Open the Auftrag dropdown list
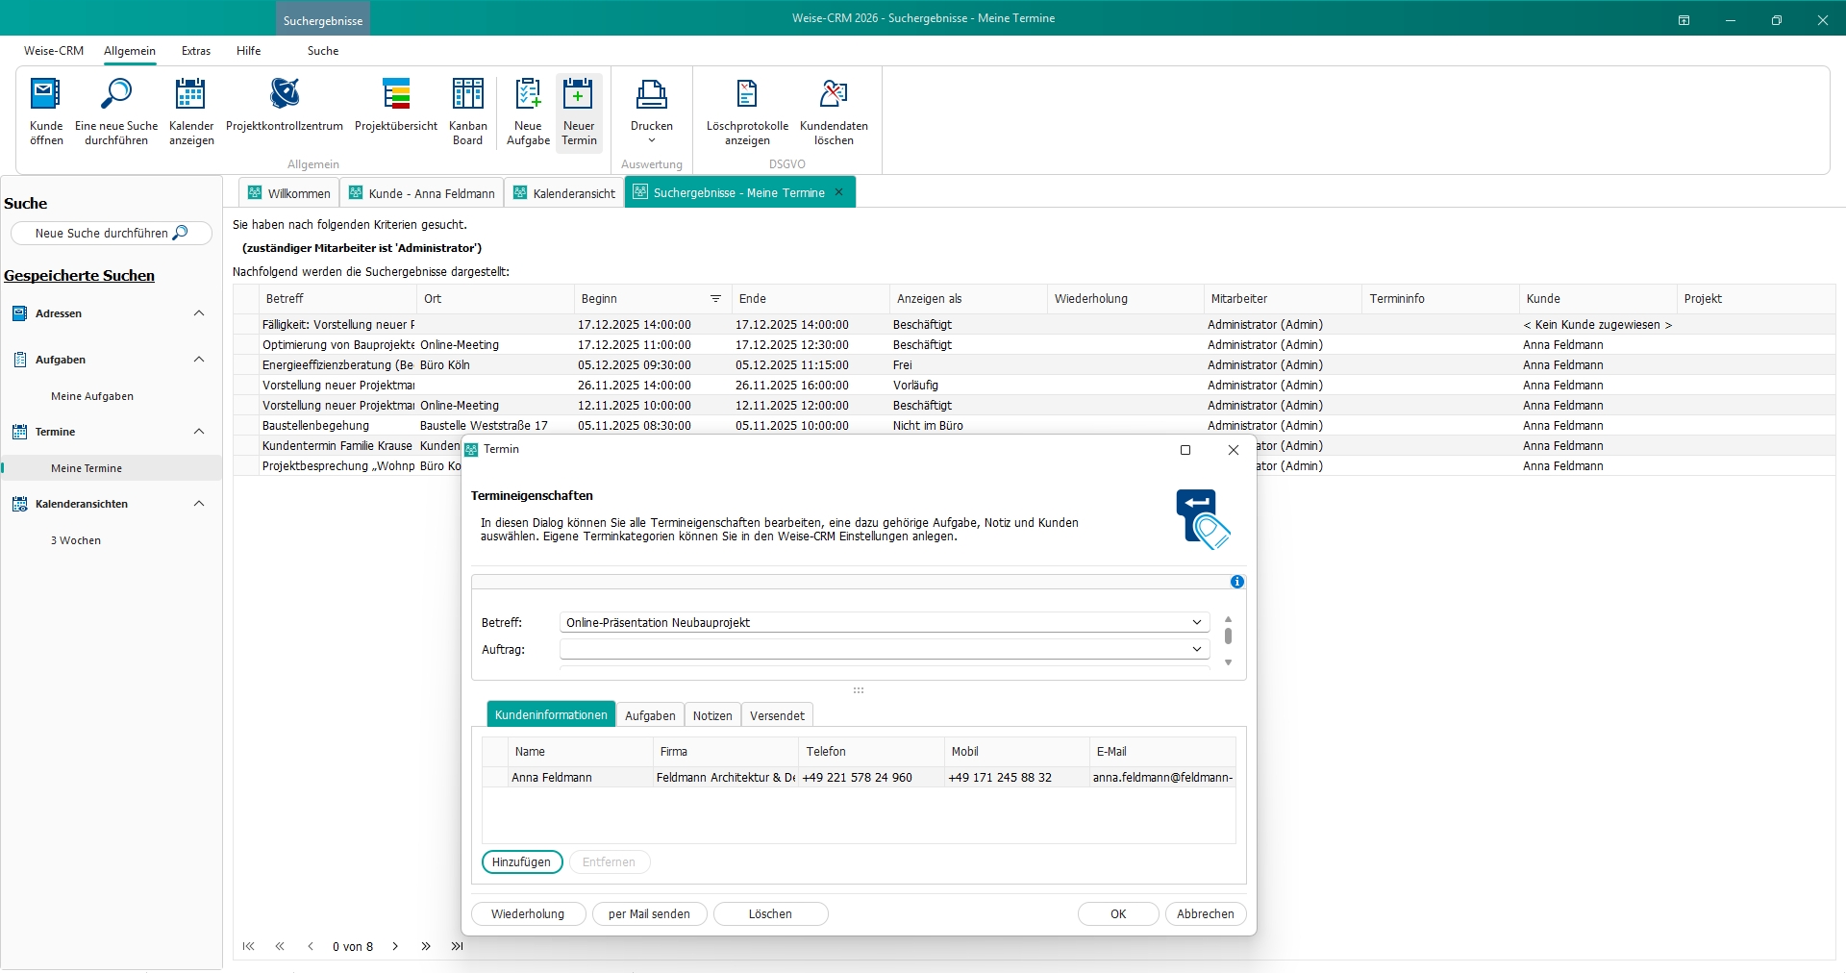 [1197, 650]
